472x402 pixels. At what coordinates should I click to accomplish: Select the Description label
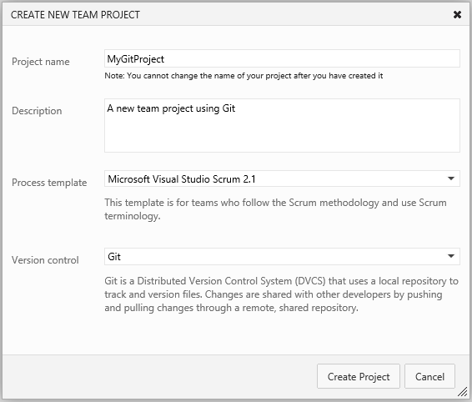tap(37, 111)
